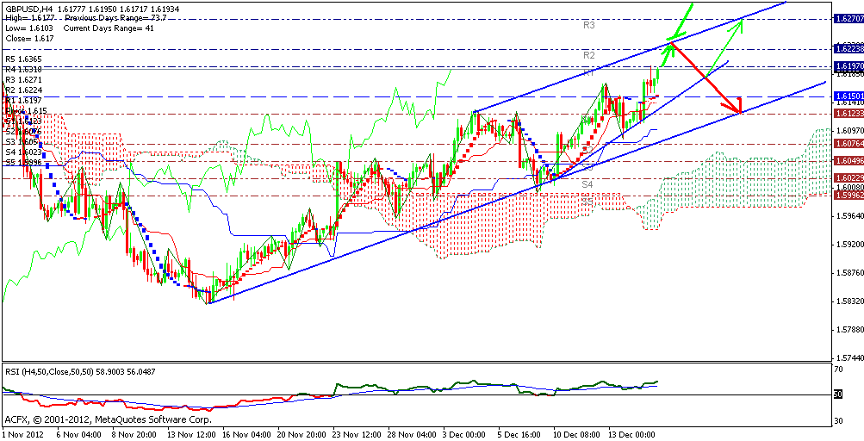864x441 pixels.
Task: Click the red arrowhead at the lower trendline
Action: (737, 109)
